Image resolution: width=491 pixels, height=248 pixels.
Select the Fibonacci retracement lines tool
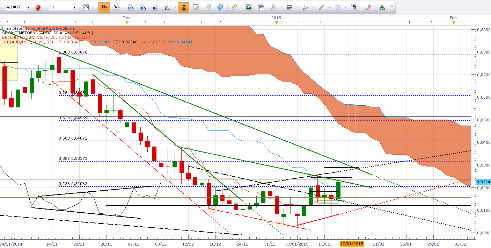click(289, 7)
